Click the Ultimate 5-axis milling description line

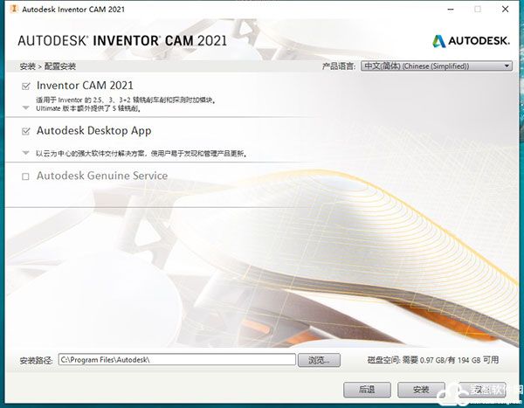coord(88,108)
